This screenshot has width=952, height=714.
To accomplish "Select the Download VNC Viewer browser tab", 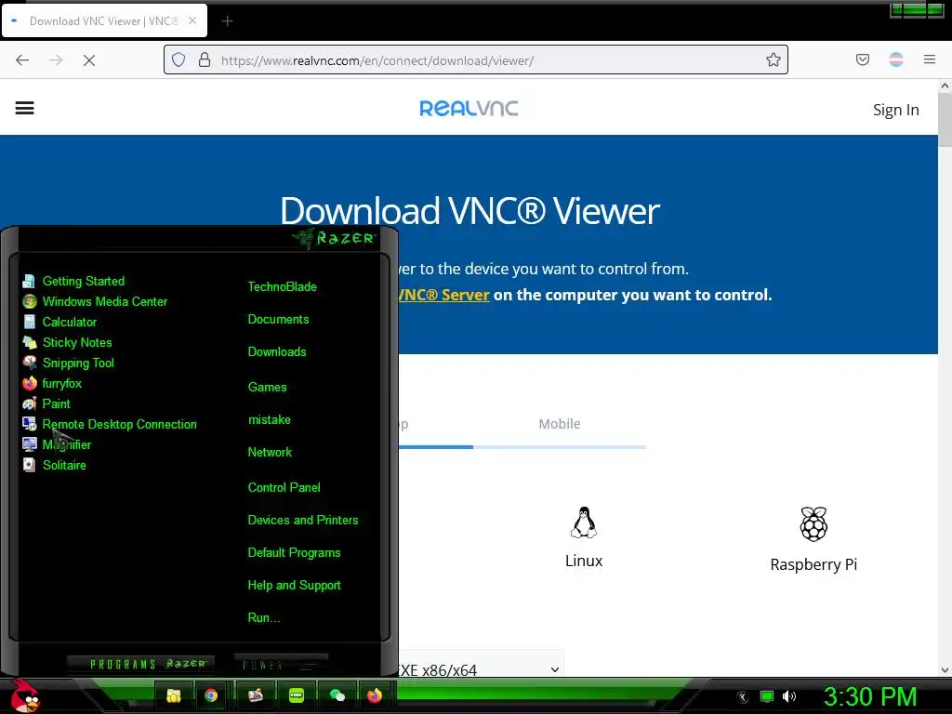I will [x=104, y=20].
